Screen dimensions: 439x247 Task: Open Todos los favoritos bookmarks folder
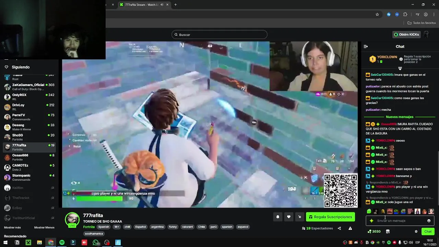tap(422, 23)
